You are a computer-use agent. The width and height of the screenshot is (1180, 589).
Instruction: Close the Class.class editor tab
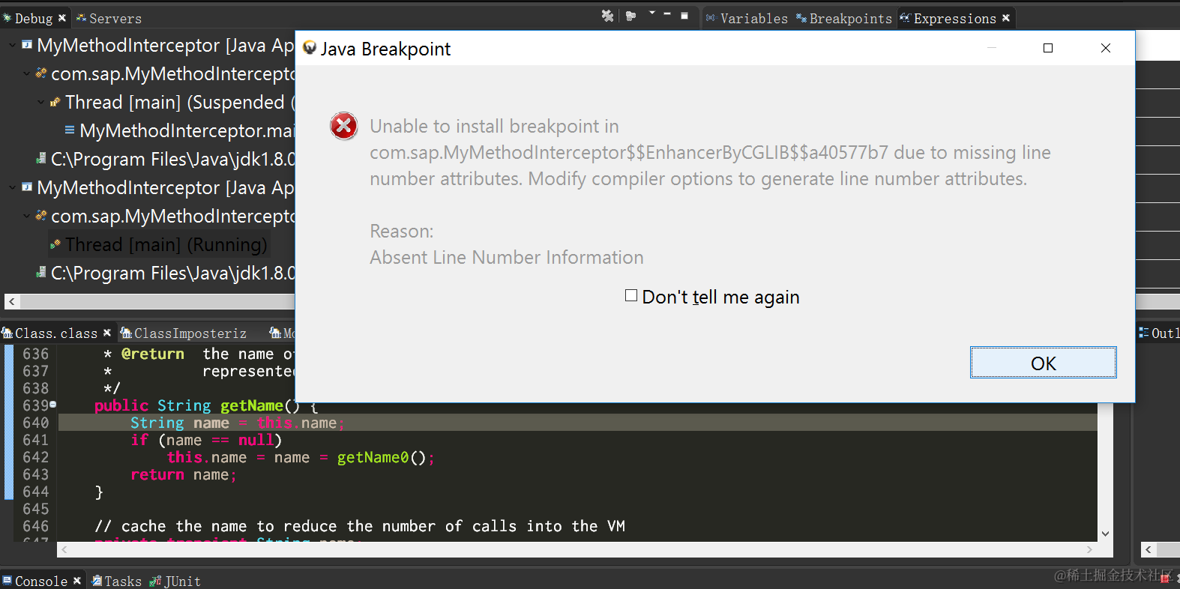(106, 333)
